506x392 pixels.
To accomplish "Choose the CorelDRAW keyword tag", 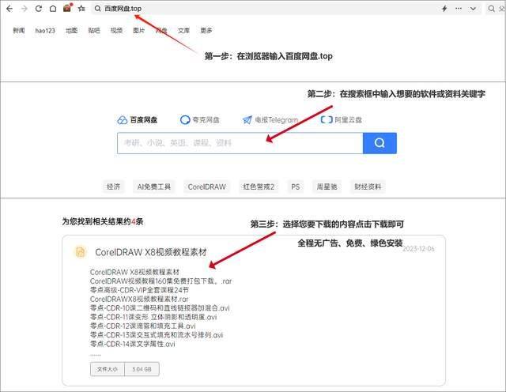I will pos(207,187).
